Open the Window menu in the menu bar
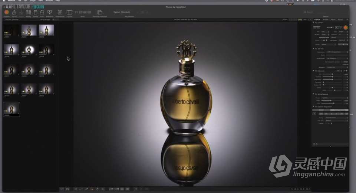Viewport: 356px width, 193px height. pos(49,1)
